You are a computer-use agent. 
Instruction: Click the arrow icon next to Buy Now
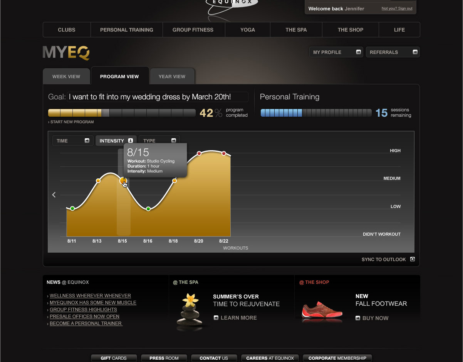(358, 318)
